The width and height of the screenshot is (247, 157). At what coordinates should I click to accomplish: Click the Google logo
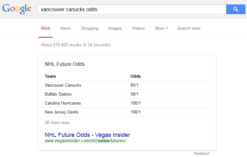pos(17,9)
